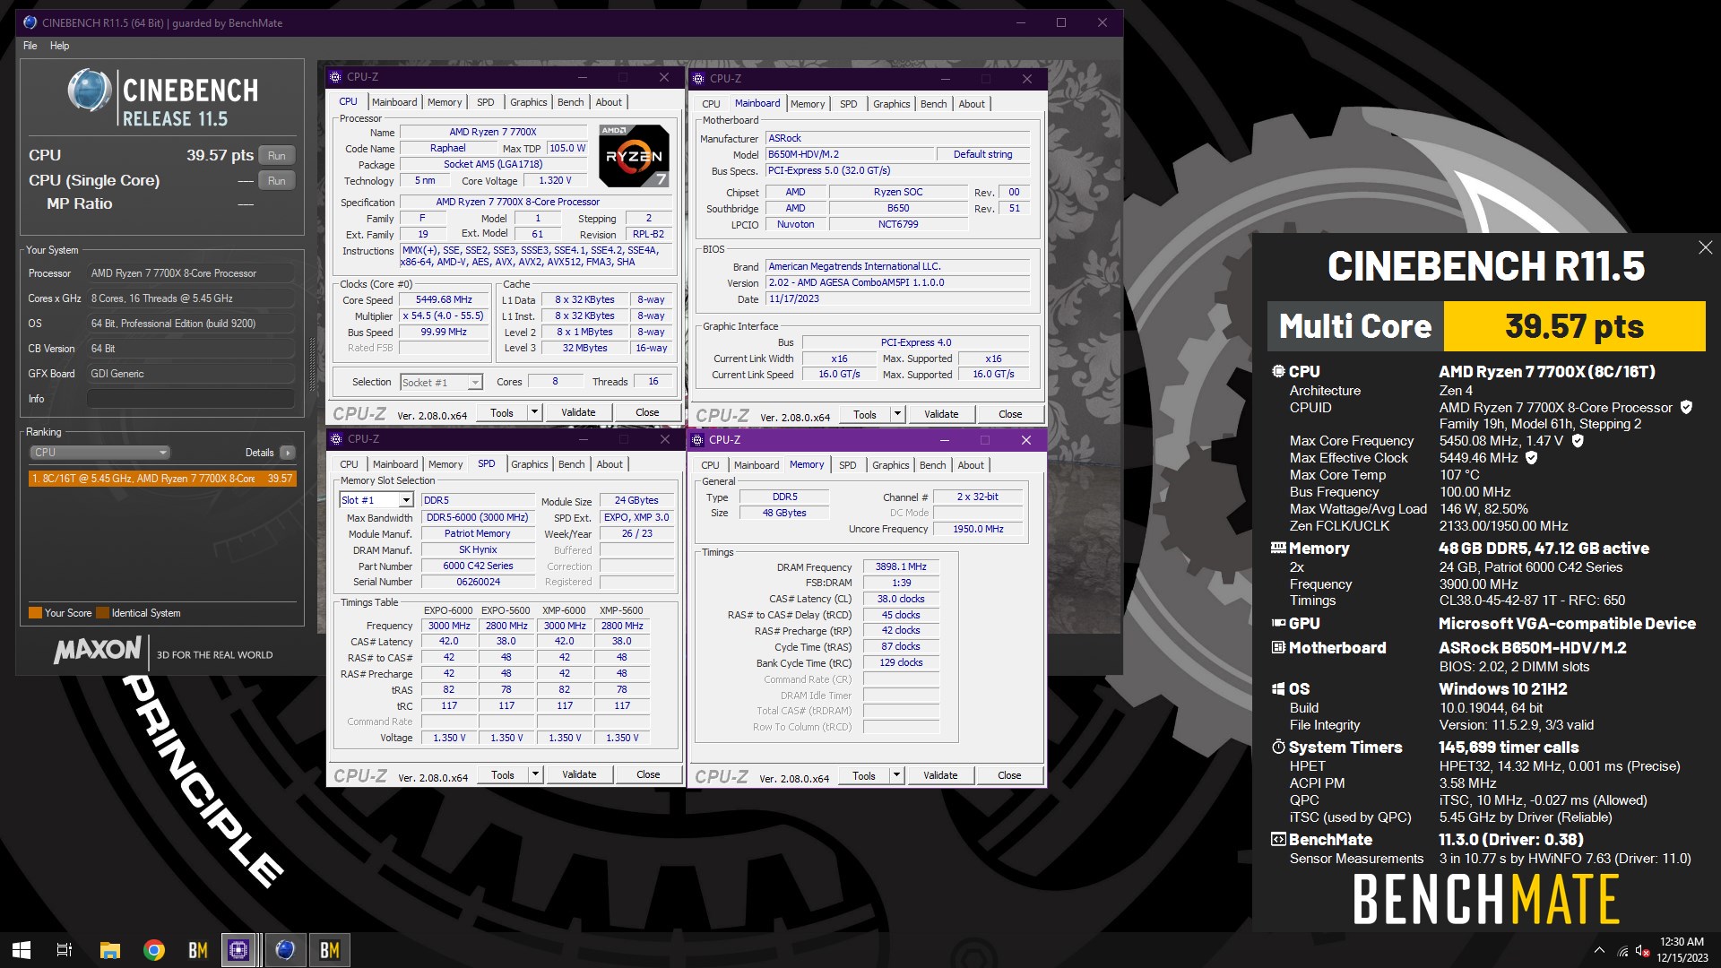1721x968 pixels.
Task: Close the BenchMate results panel
Action: click(1705, 247)
